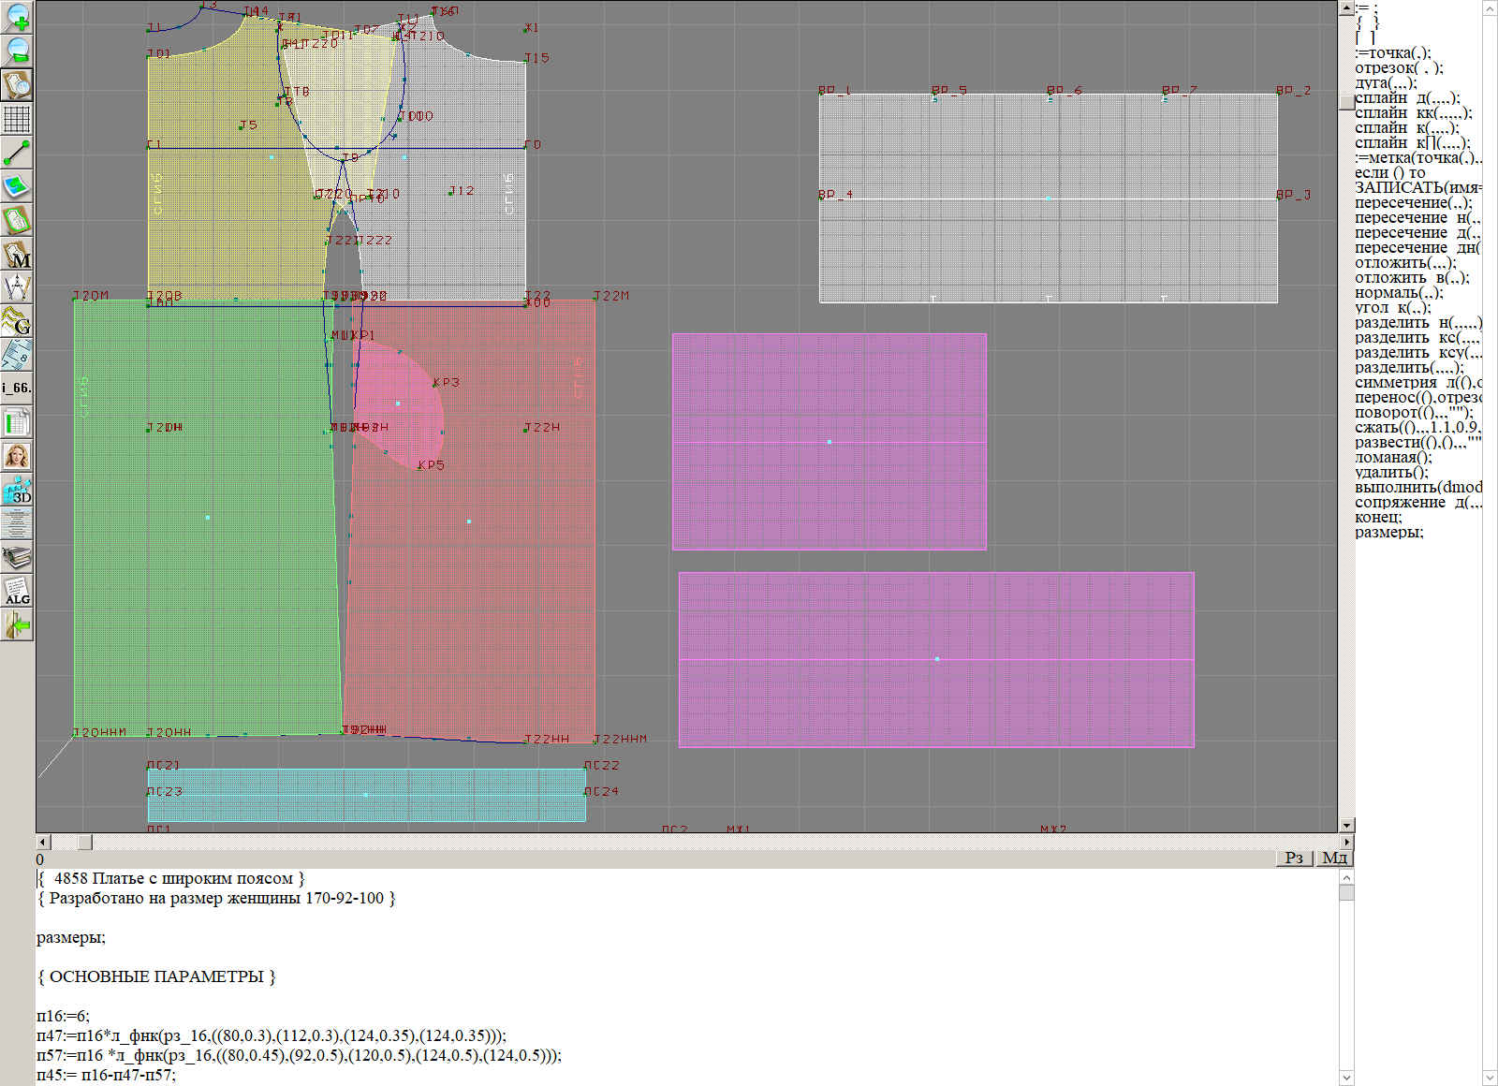Launch the 3D view tool

[17, 490]
